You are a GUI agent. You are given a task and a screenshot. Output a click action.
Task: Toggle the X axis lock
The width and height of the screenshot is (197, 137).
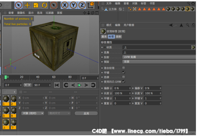[65, 5]
